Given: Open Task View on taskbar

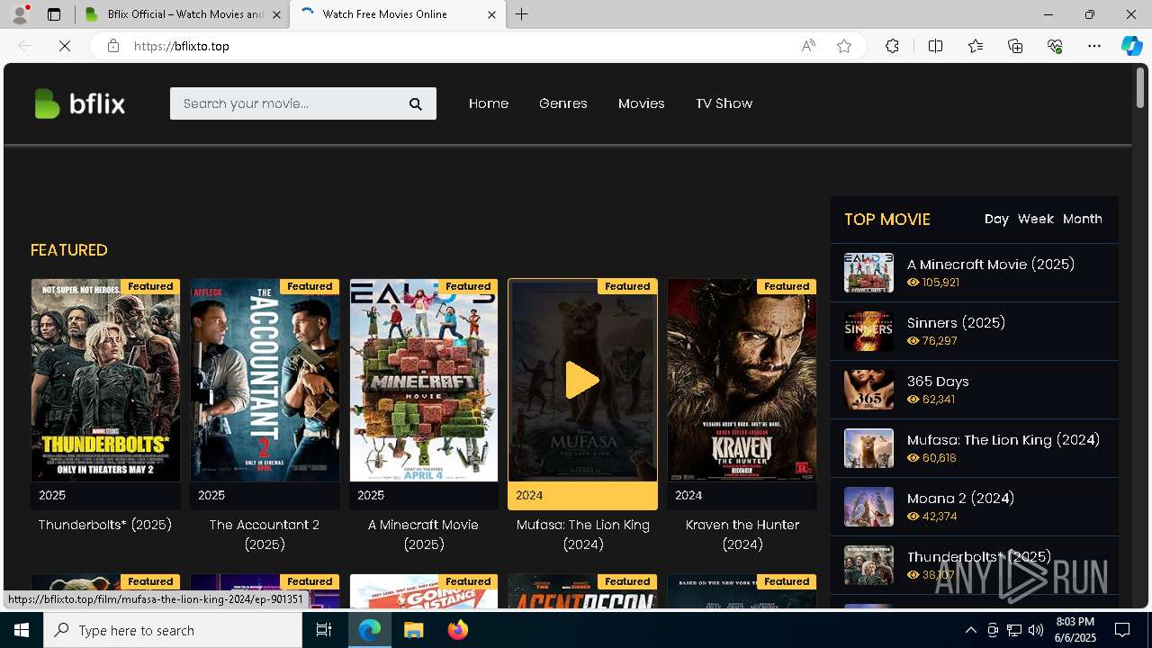Looking at the screenshot, I should point(324,630).
